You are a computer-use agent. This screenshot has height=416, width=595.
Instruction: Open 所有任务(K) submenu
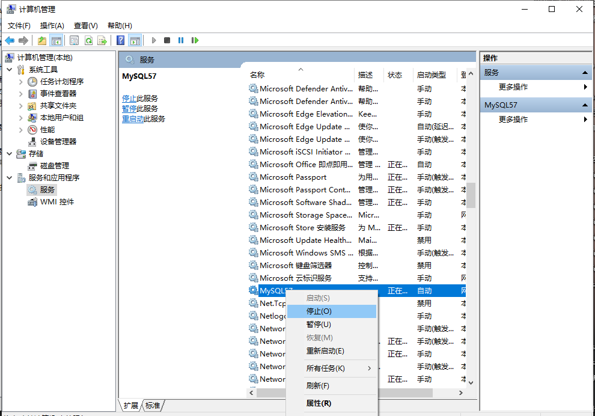coord(332,369)
